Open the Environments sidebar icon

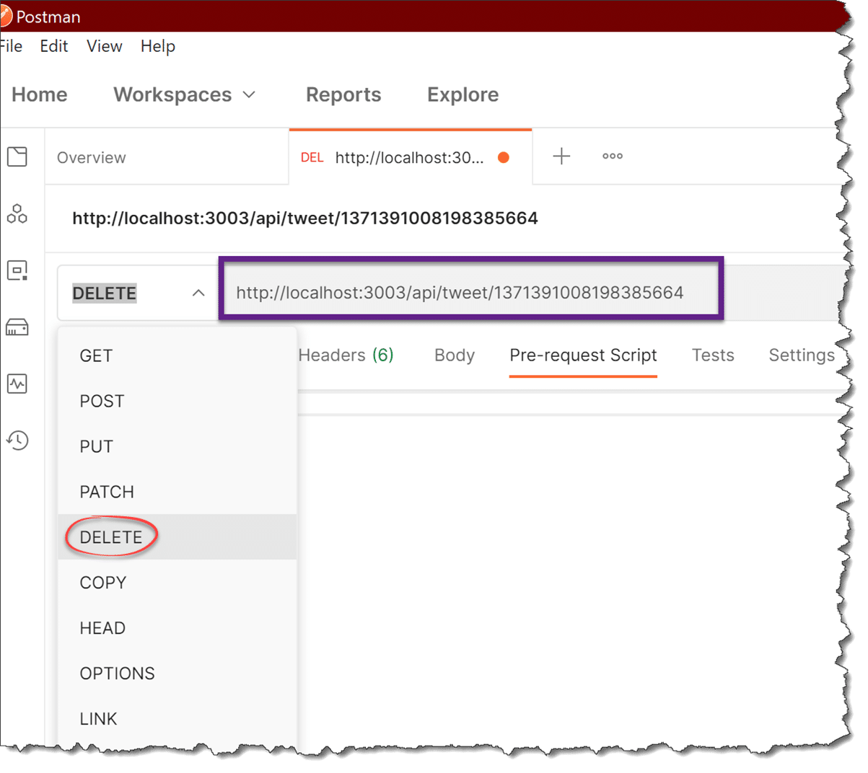17,270
